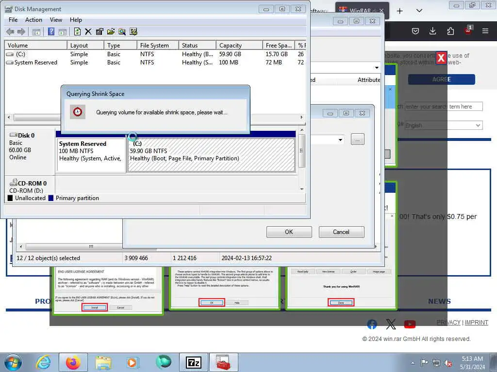Open the Windows Start orb

click(x=13, y=362)
